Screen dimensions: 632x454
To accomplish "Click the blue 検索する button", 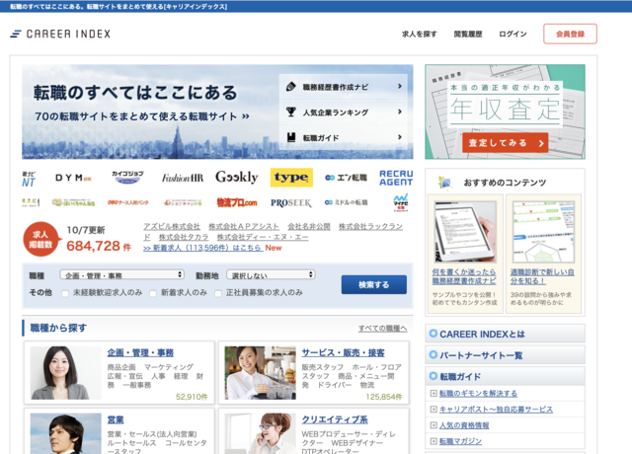I will pos(374,285).
